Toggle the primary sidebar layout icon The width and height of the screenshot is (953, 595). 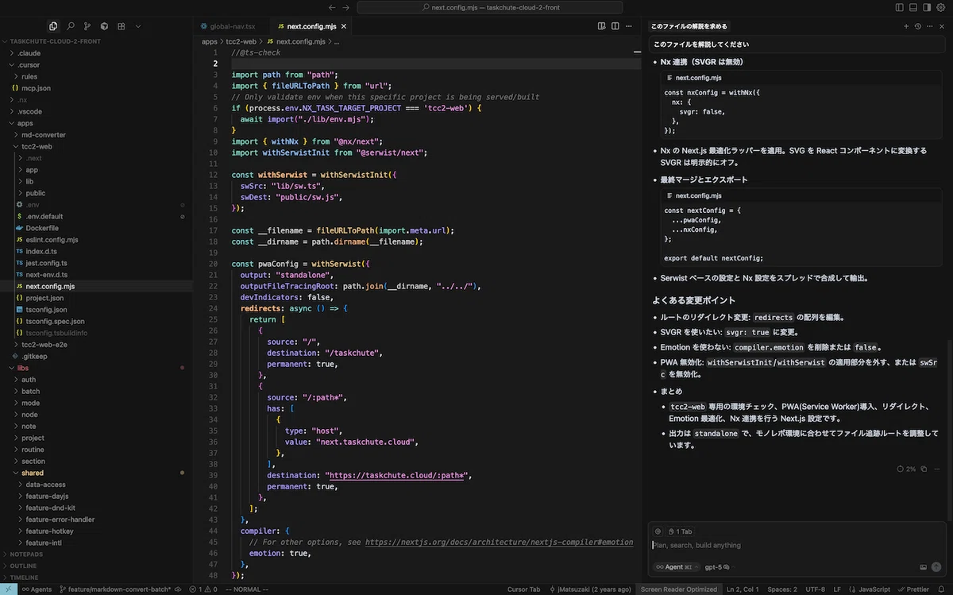[x=900, y=7]
